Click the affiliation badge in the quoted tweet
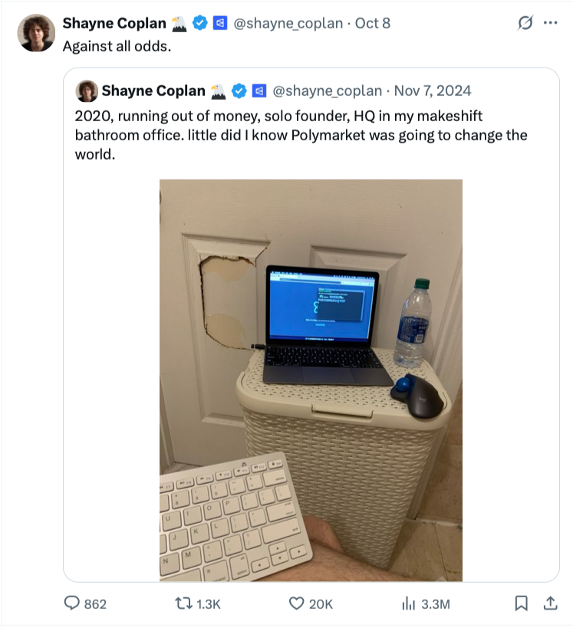573x628 pixels. (259, 91)
